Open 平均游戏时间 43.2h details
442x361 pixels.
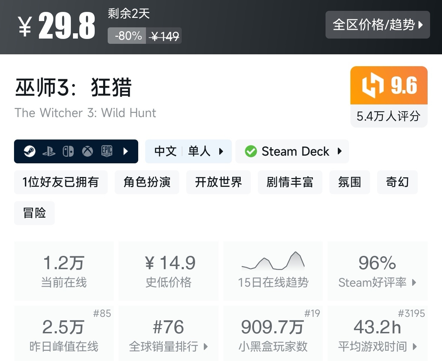377,333
